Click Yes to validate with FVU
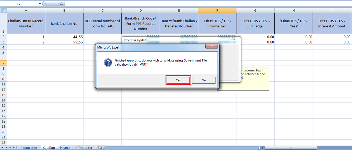Image resolution: width=352 pixels, height=150 pixels. (x=178, y=80)
